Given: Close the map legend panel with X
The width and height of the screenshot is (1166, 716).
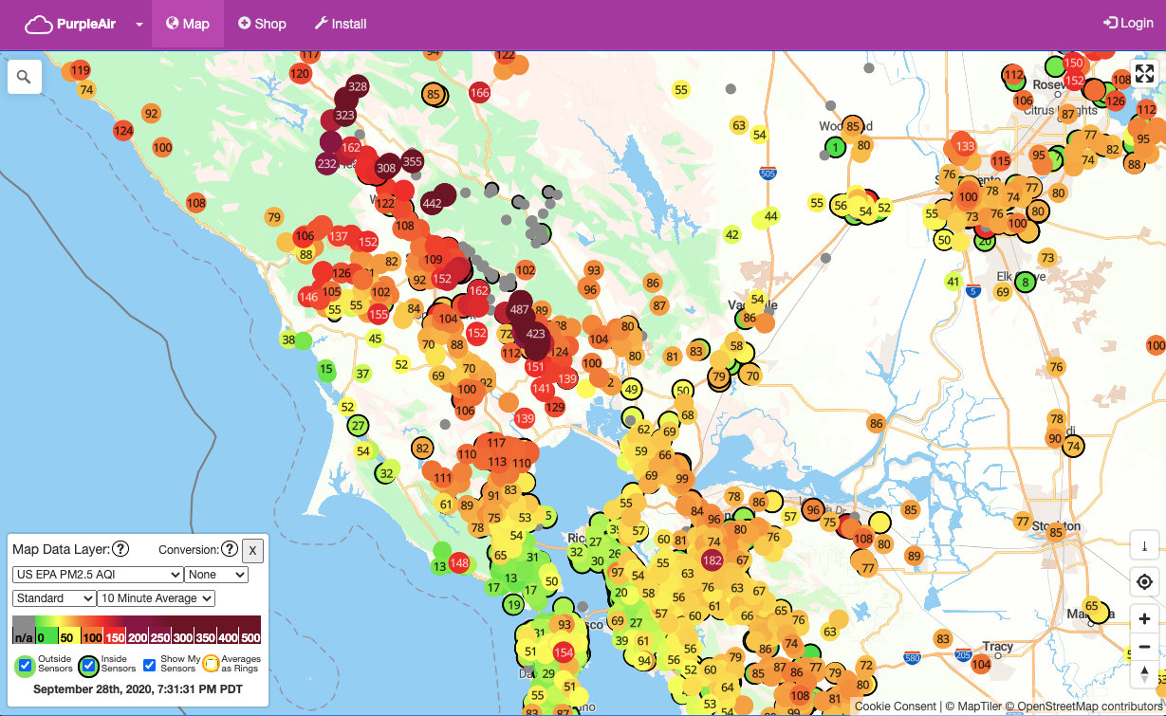Looking at the screenshot, I should point(251,550).
